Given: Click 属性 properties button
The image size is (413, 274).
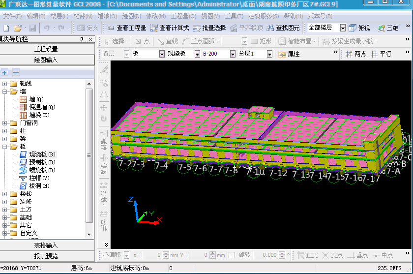Looking at the screenshot, I should pyautogui.click(x=289, y=54).
